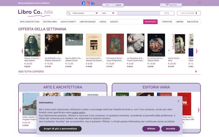The width and height of the screenshot is (219, 137).
Task: Open the Gadgets menu
Action: [114, 22]
